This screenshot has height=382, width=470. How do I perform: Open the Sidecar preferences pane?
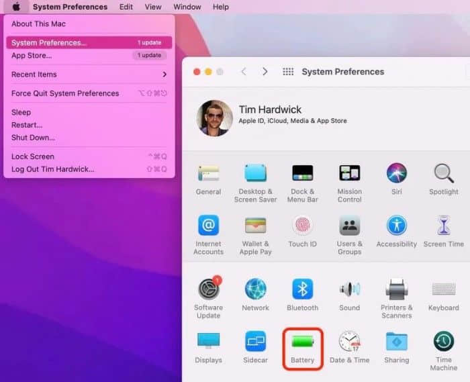[255, 347]
